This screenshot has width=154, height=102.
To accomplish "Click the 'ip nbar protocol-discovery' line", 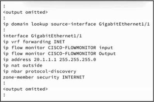I will click(40, 72).
